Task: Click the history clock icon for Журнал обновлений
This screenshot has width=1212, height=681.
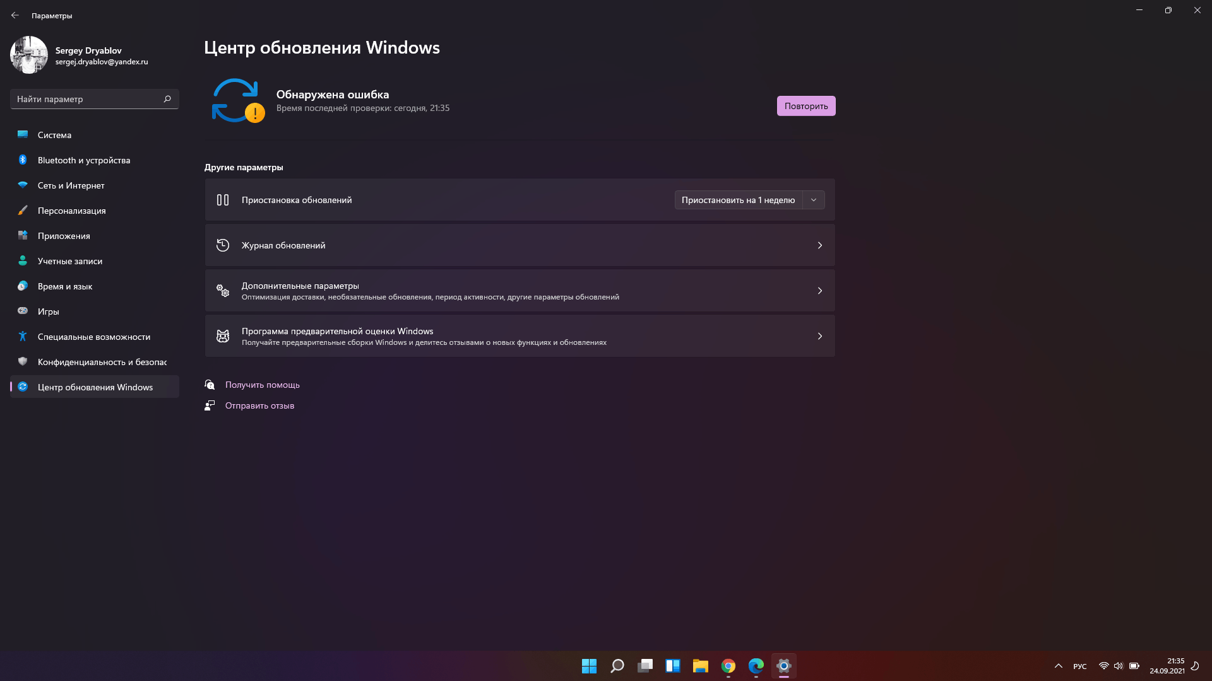Action: pyautogui.click(x=223, y=245)
